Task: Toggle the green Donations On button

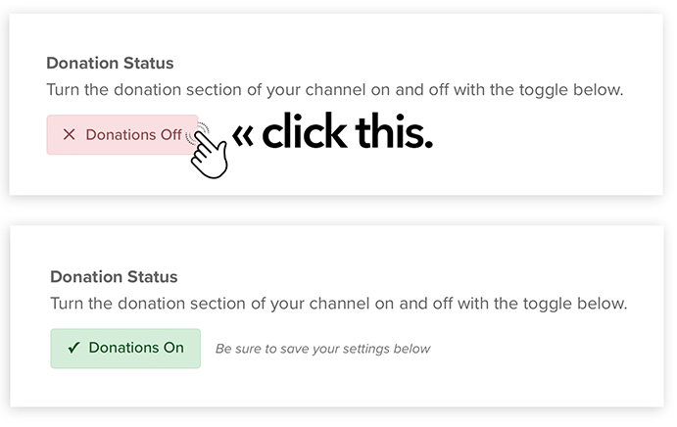Action: pos(125,349)
